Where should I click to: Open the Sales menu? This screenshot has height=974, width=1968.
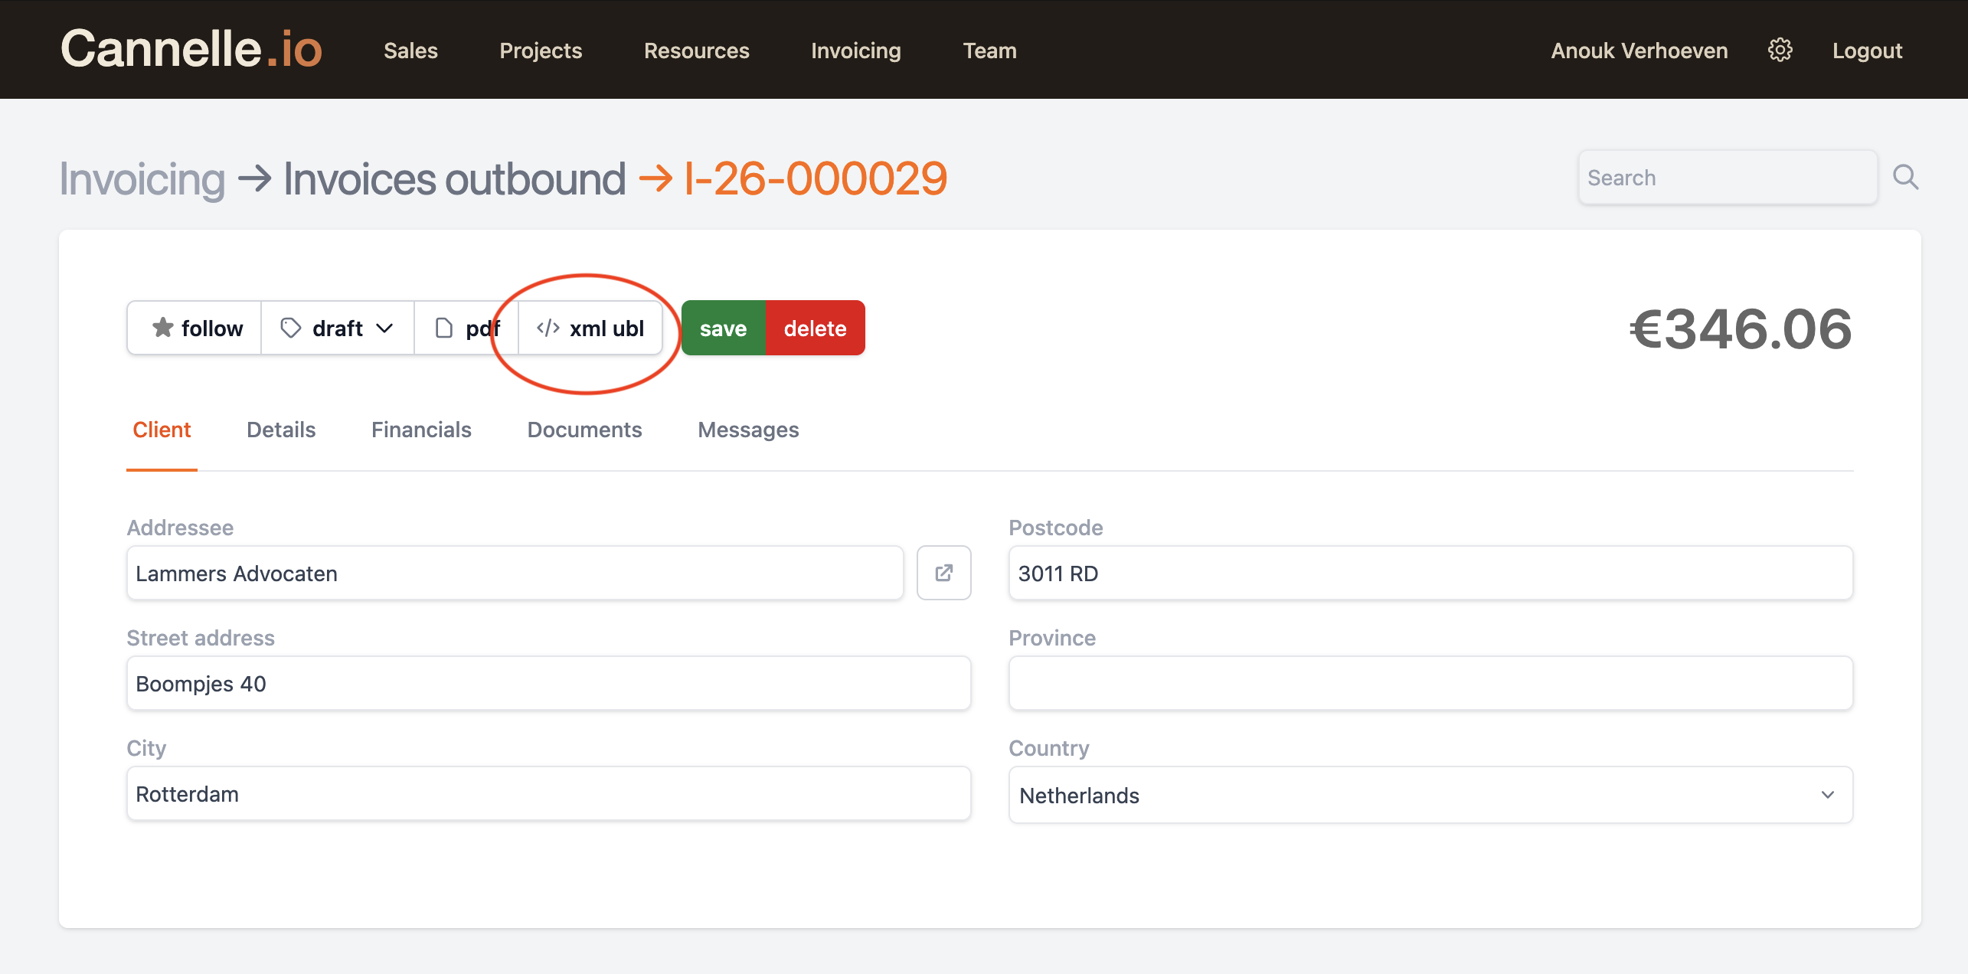click(410, 51)
